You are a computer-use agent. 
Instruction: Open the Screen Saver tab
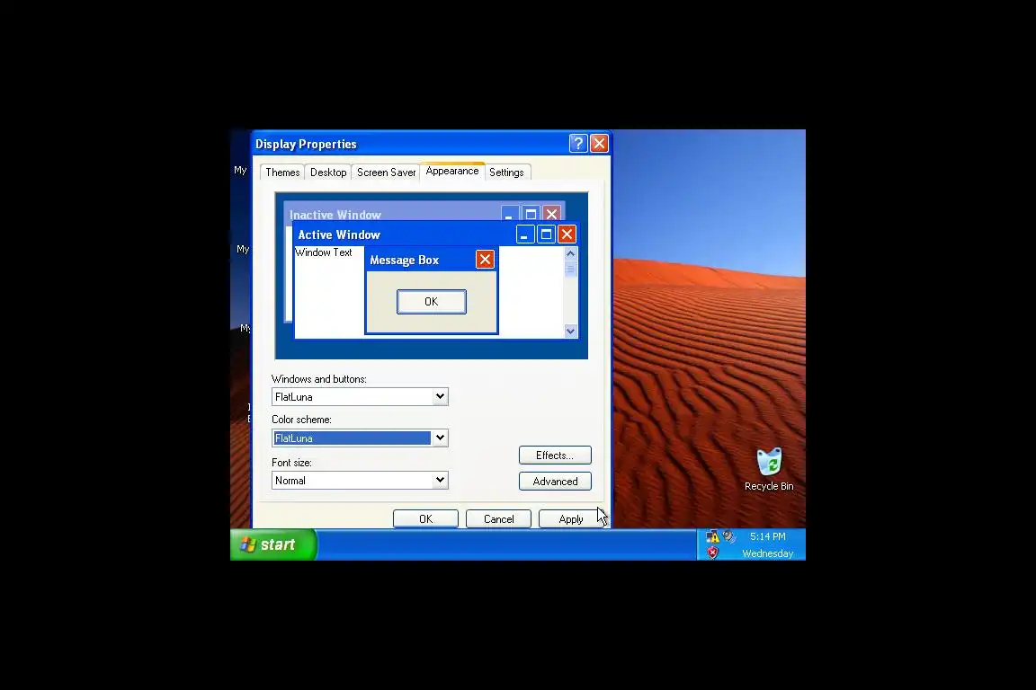(386, 172)
